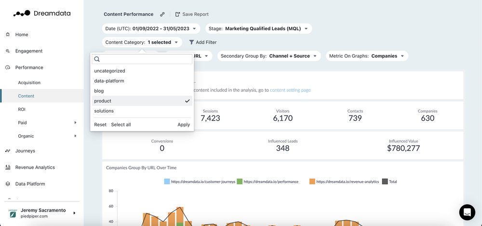This screenshot has width=482, height=226.
Task: Click Apply in category dropdown
Action: click(x=184, y=125)
